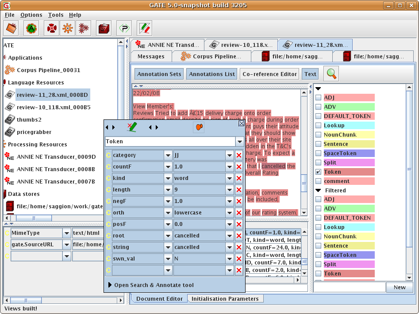This screenshot has height=314, width=419.
Task: Delete the negF feature row
Action: [x=239, y=201]
